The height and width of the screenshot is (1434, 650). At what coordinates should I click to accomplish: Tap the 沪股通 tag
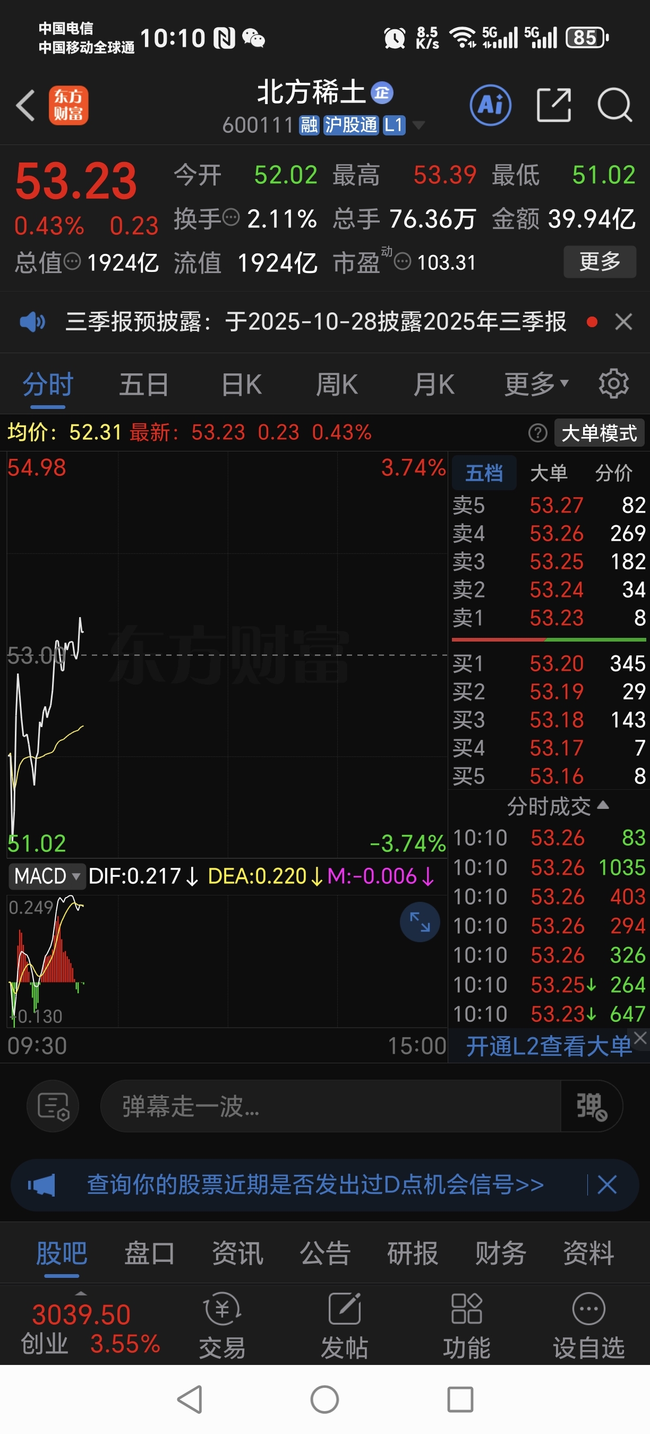(350, 125)
